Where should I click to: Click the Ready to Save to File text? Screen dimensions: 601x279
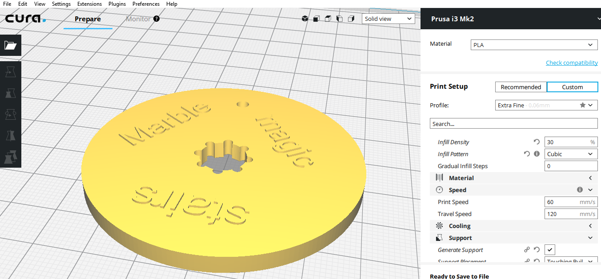click(x=459, y=276)
